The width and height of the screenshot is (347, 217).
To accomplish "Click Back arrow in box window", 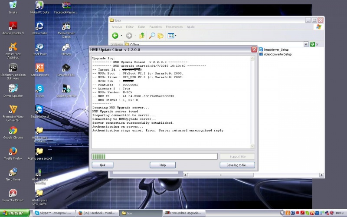I will (x=115, y=36).
